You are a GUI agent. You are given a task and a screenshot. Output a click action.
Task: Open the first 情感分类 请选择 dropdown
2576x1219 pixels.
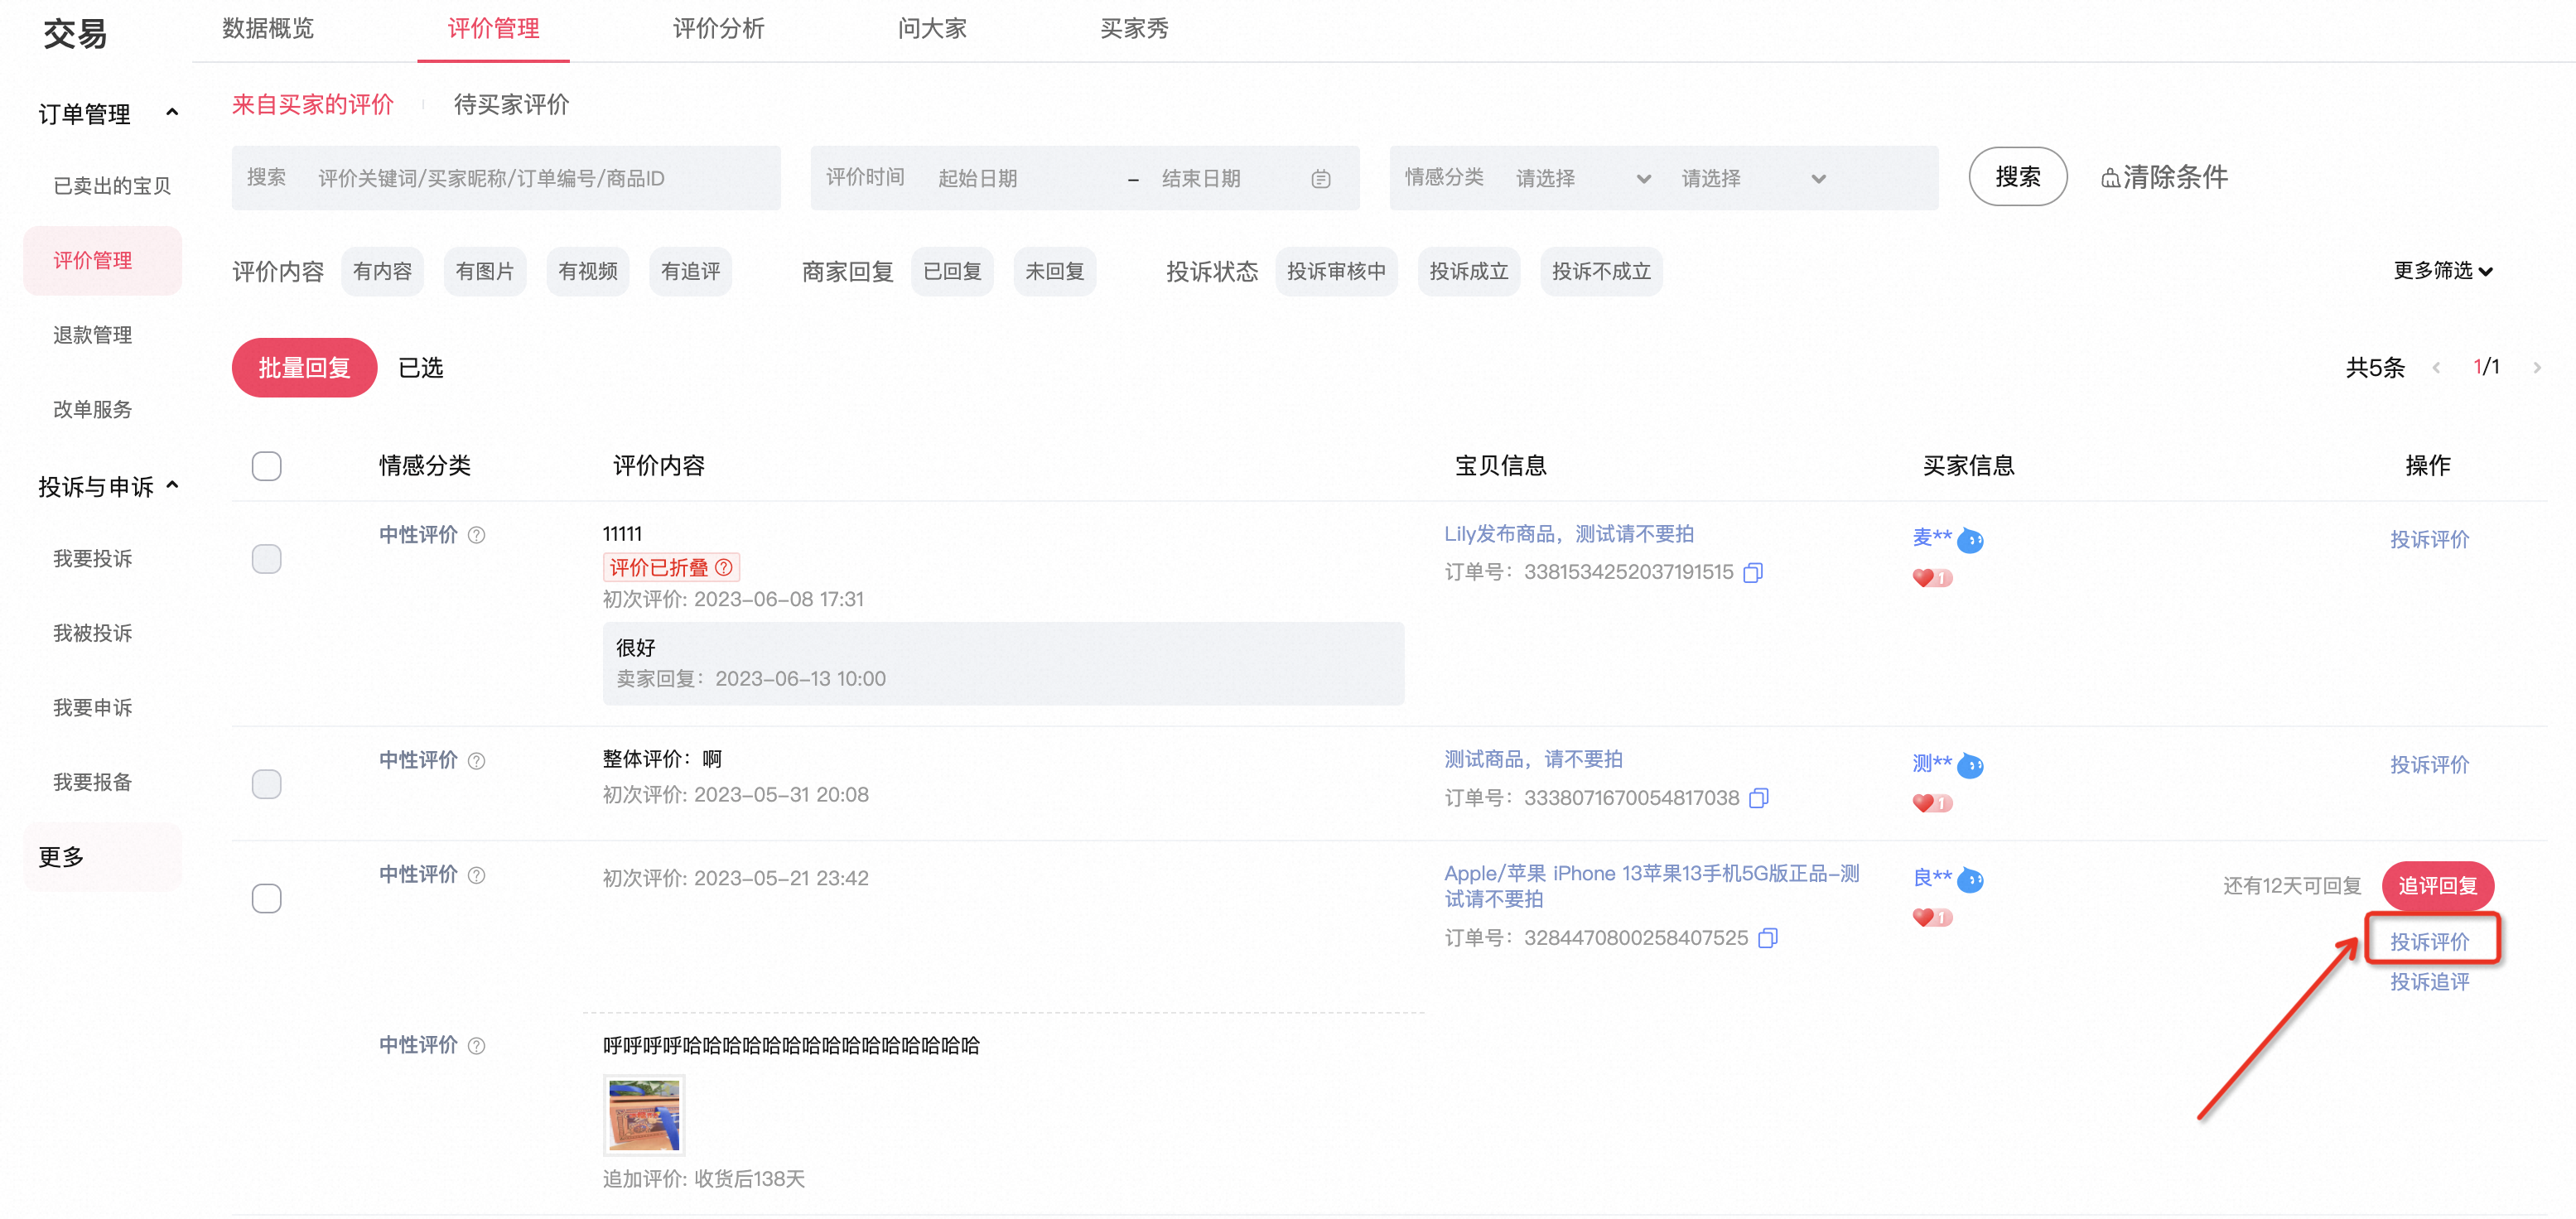(1582, 179)
